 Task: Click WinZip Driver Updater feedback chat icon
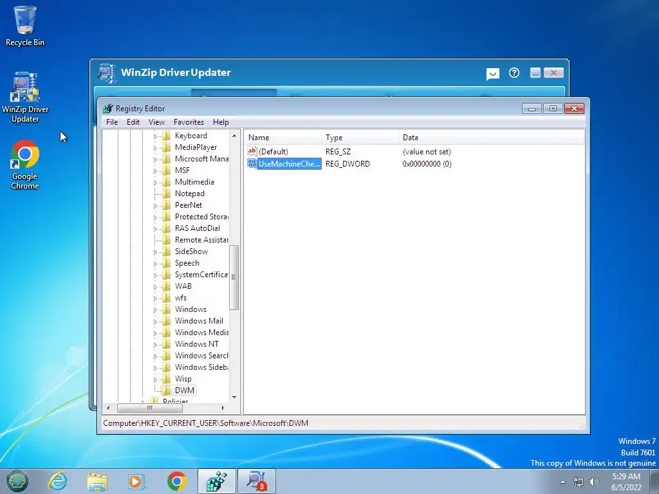(492, 74)
